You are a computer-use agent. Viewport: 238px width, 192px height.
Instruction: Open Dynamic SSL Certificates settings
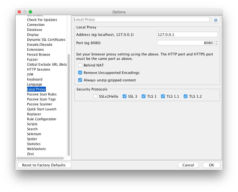pos(46,39)
